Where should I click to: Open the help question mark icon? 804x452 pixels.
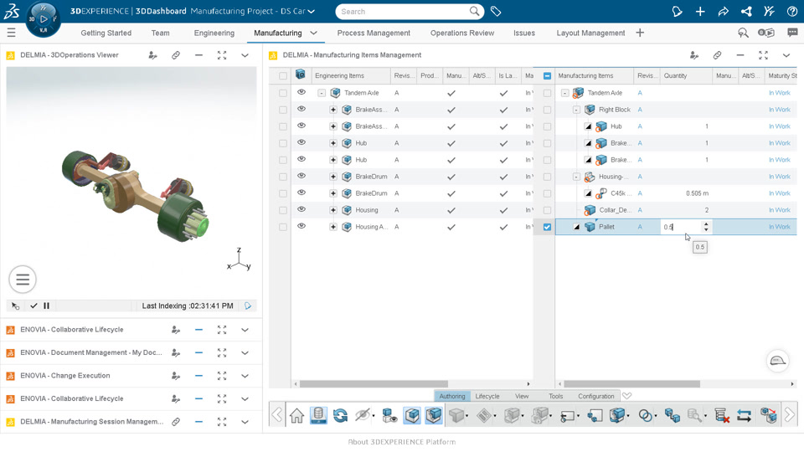[x=791, y=11]
